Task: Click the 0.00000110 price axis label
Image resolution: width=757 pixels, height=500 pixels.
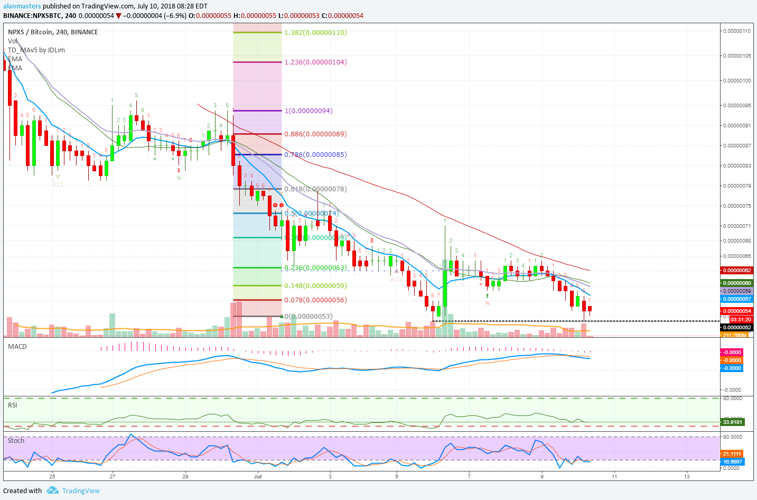Action: tap(736, 31)
